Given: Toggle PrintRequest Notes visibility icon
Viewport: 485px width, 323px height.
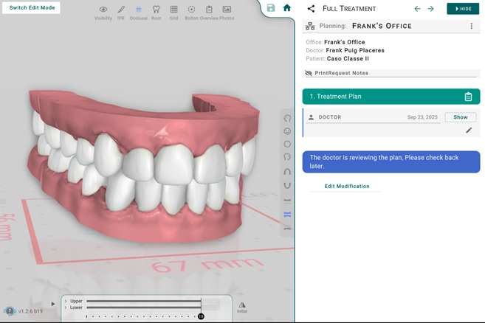Looking at the screenshot, I should 309,73.
